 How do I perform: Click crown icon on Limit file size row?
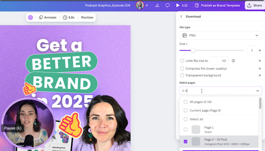(x=260, y=61)
